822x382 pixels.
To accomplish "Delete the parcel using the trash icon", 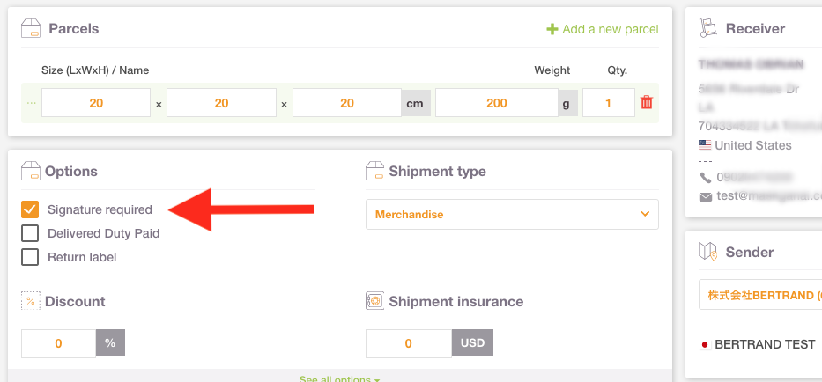I will pos(646,102).
